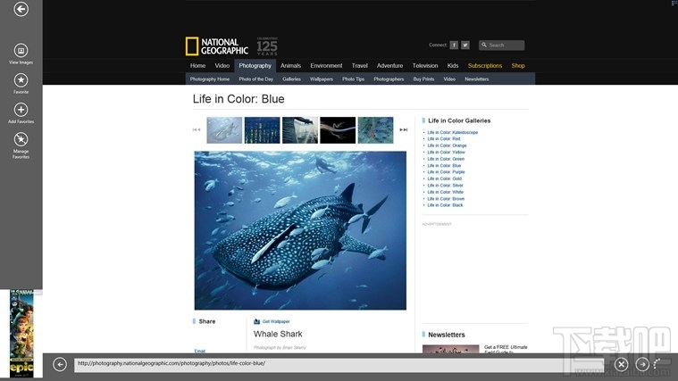Click the Get Wallpaper icon
The width and height of the screenshot is (678, 381).
click(257, 321)
